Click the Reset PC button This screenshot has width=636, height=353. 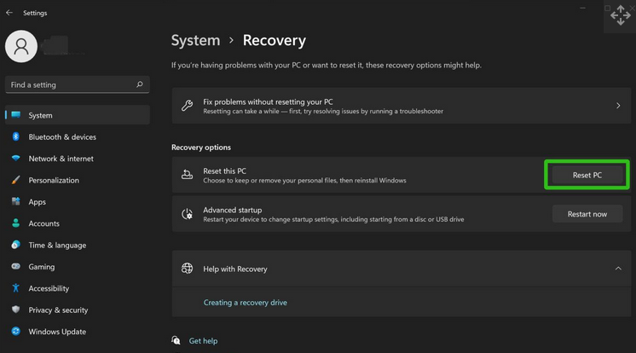[587, 175]
